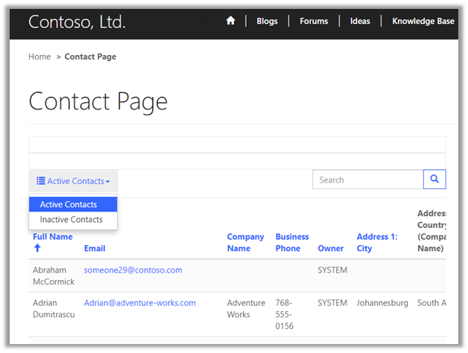The width and height of the screenshot is (468, 353).
Task: Select Active Contacts from dropdown list
Action: [x=69, y=204]
